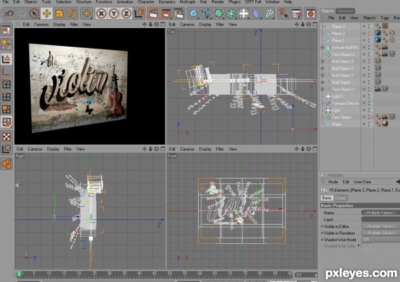This screenshot has height=282, width=400.
Task: Open Cameras menu of the Top viewport
Action: coord(187,25)
